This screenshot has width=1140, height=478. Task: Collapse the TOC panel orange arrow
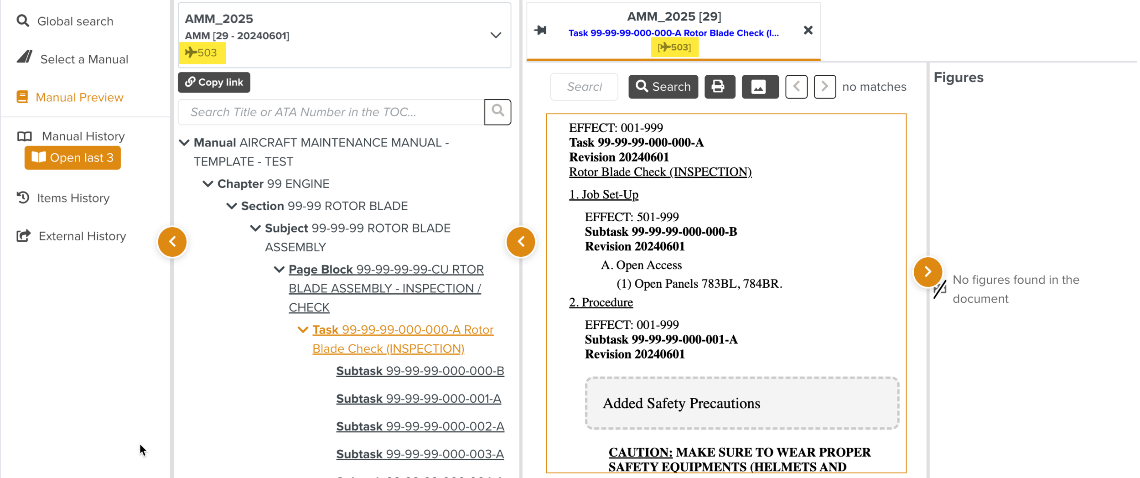(x=521, y=242)
